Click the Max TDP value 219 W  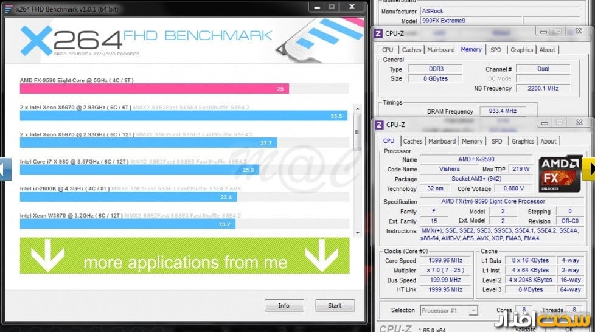click(521, 169)
